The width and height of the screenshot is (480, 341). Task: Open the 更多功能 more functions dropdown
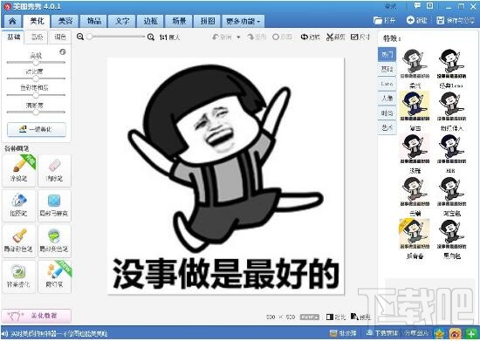tap(243, 21)
